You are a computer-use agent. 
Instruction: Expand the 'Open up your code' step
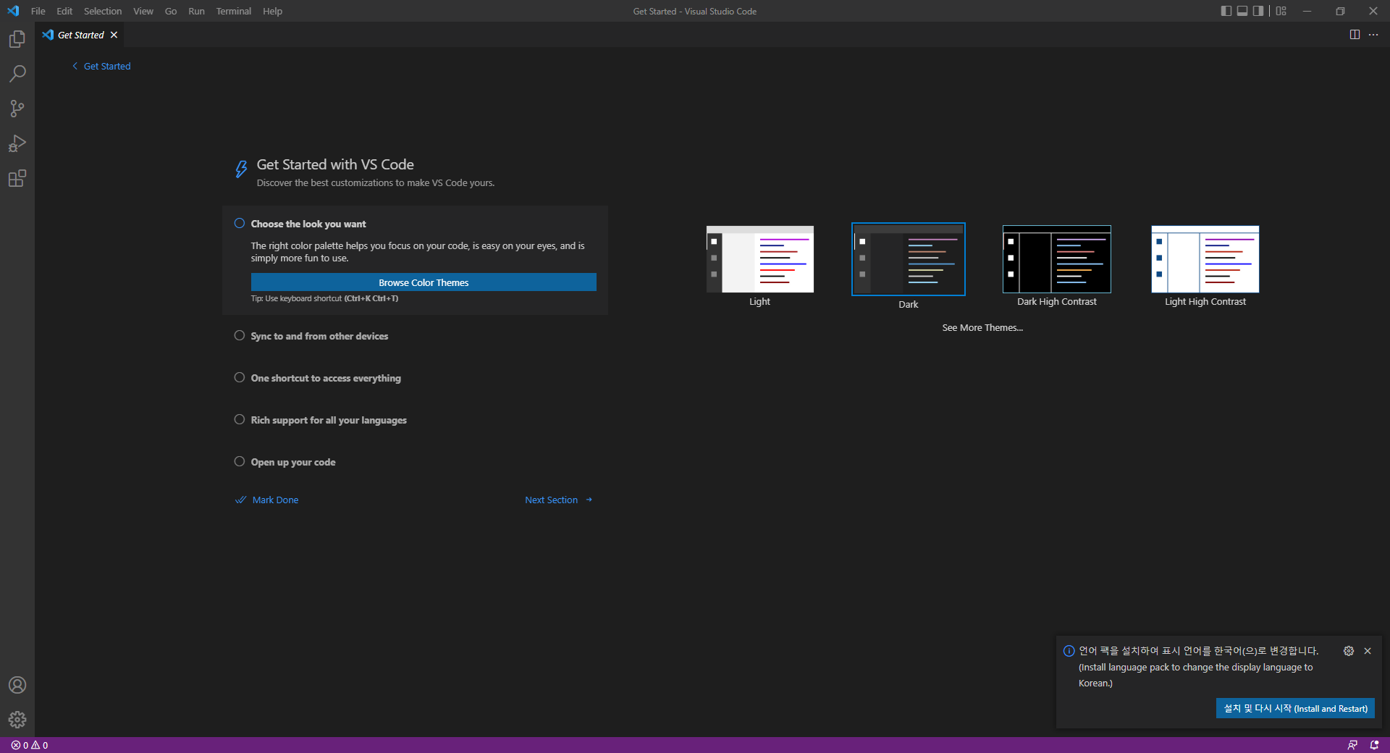click(x=293, y=462)
